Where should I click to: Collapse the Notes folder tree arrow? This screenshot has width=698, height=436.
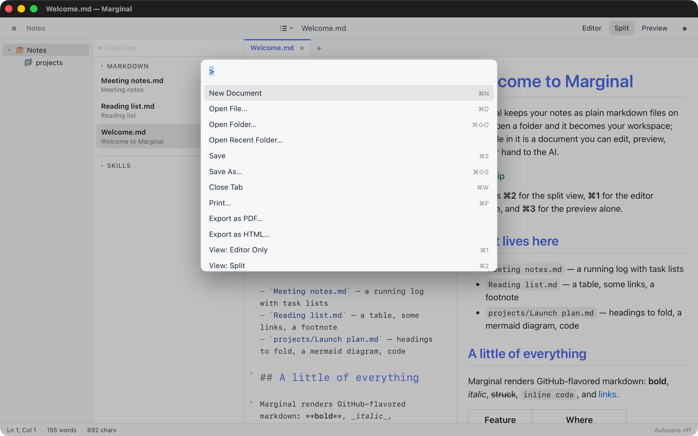pyautogui.click(x=9, y=50)
